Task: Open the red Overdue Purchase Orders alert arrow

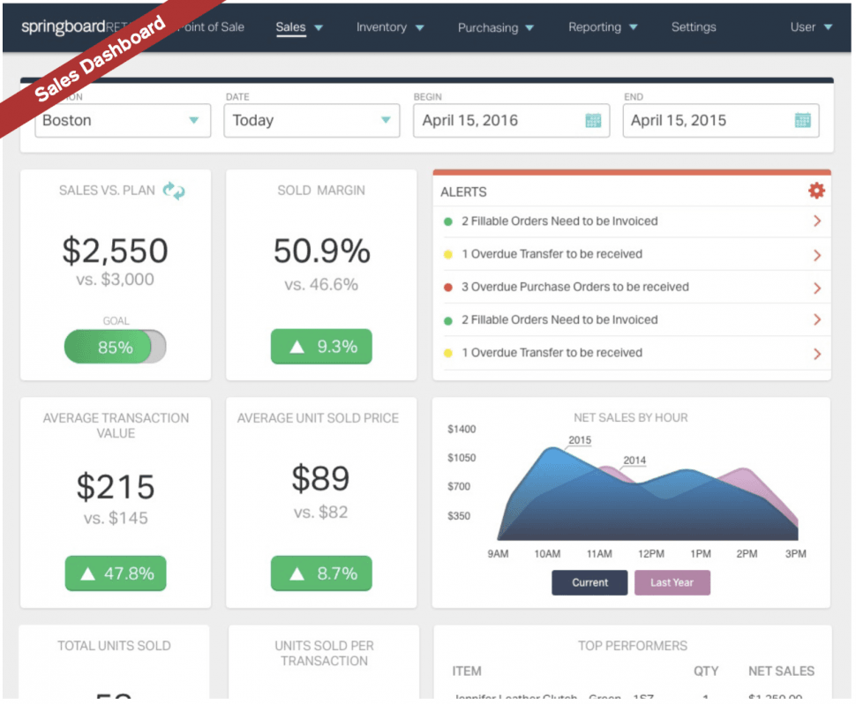Action: click(816, 288)
